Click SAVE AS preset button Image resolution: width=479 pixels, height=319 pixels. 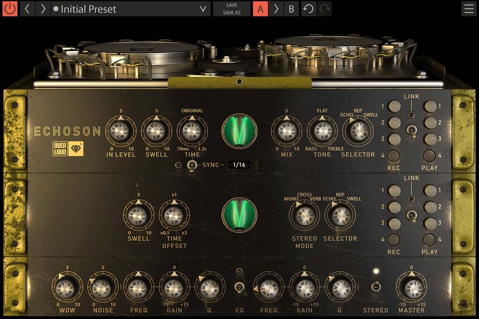[232, 13]
